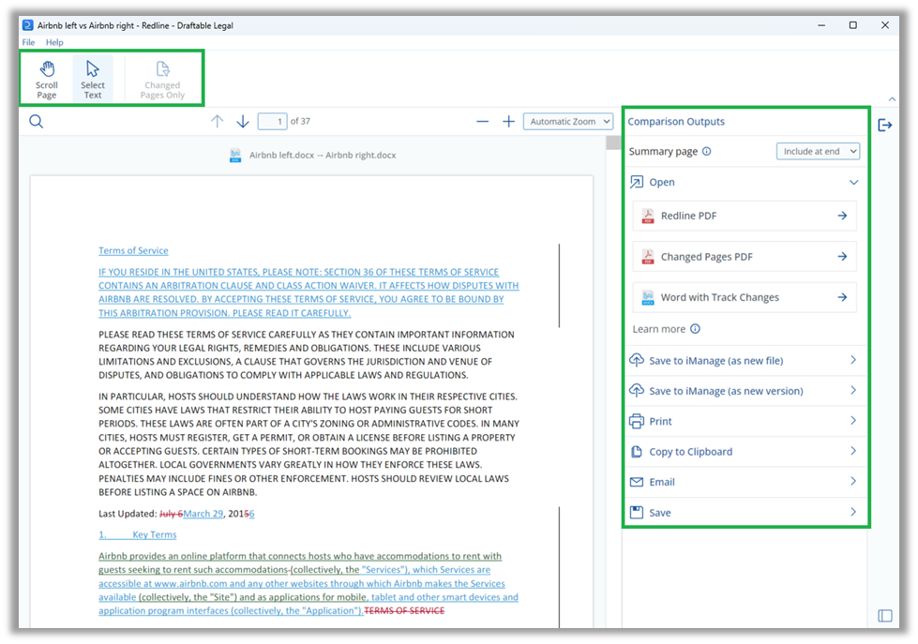Image resolution: width=918 pixels, height=644 pixels.
Task: Go to next change with down arrow
Action: tap(243, 121)
